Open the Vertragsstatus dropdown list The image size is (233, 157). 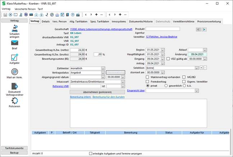coord(103,72)
